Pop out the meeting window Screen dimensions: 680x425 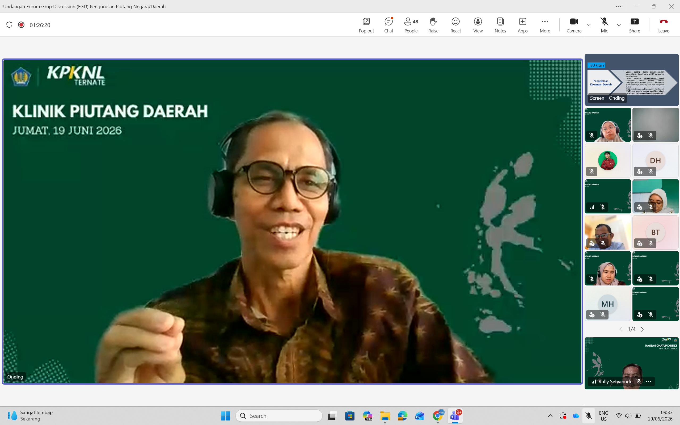pyautogui.click(x=366, y=25)
